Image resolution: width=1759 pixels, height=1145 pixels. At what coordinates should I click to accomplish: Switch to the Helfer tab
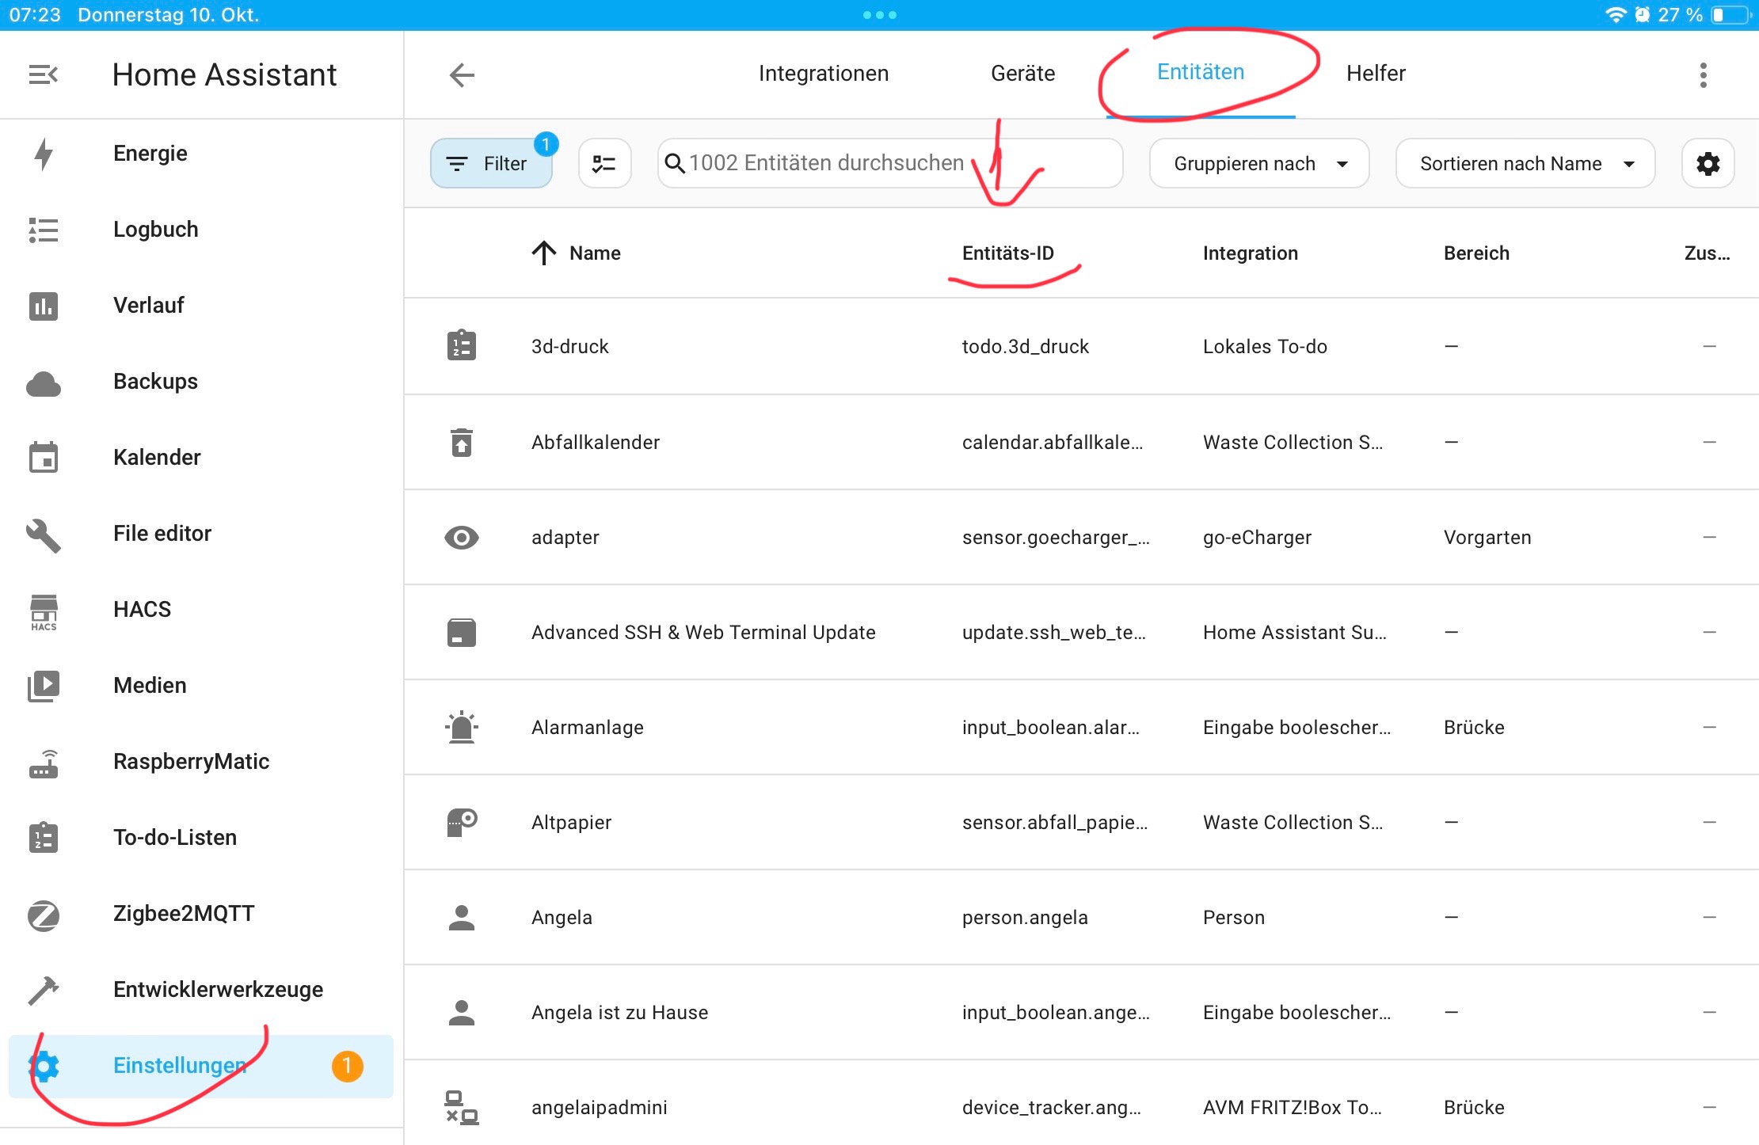[1376, 74]
